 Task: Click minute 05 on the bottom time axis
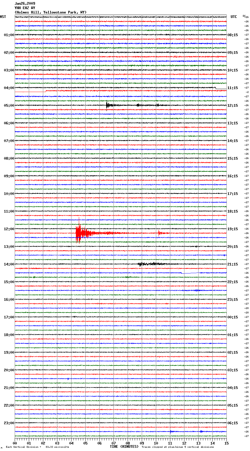[86, 443]
